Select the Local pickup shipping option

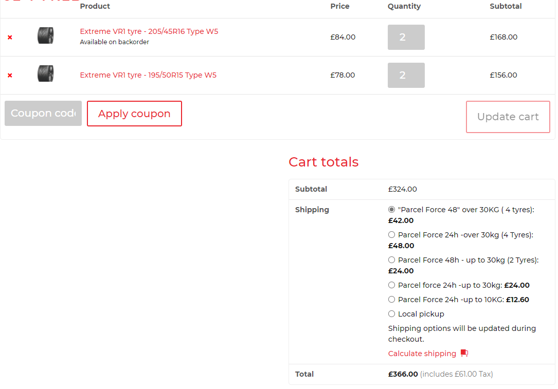tap(391, 314)
